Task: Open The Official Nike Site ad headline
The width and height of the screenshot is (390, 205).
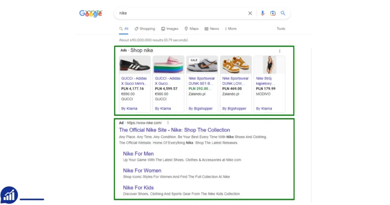Action: click(x=174, y=130)
